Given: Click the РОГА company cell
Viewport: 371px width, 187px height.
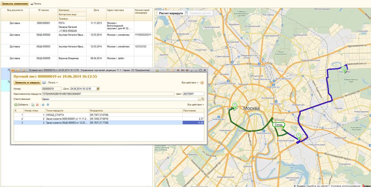Looking at the screenshot, I should tap(72, 23).
